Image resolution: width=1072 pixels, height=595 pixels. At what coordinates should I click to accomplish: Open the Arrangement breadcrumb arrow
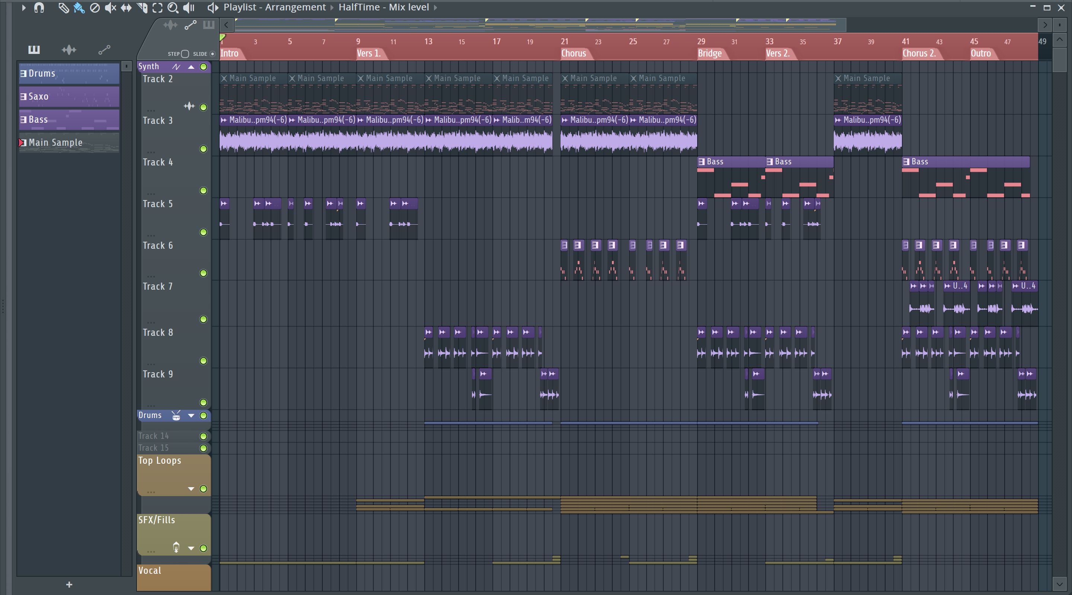(332, 7)
